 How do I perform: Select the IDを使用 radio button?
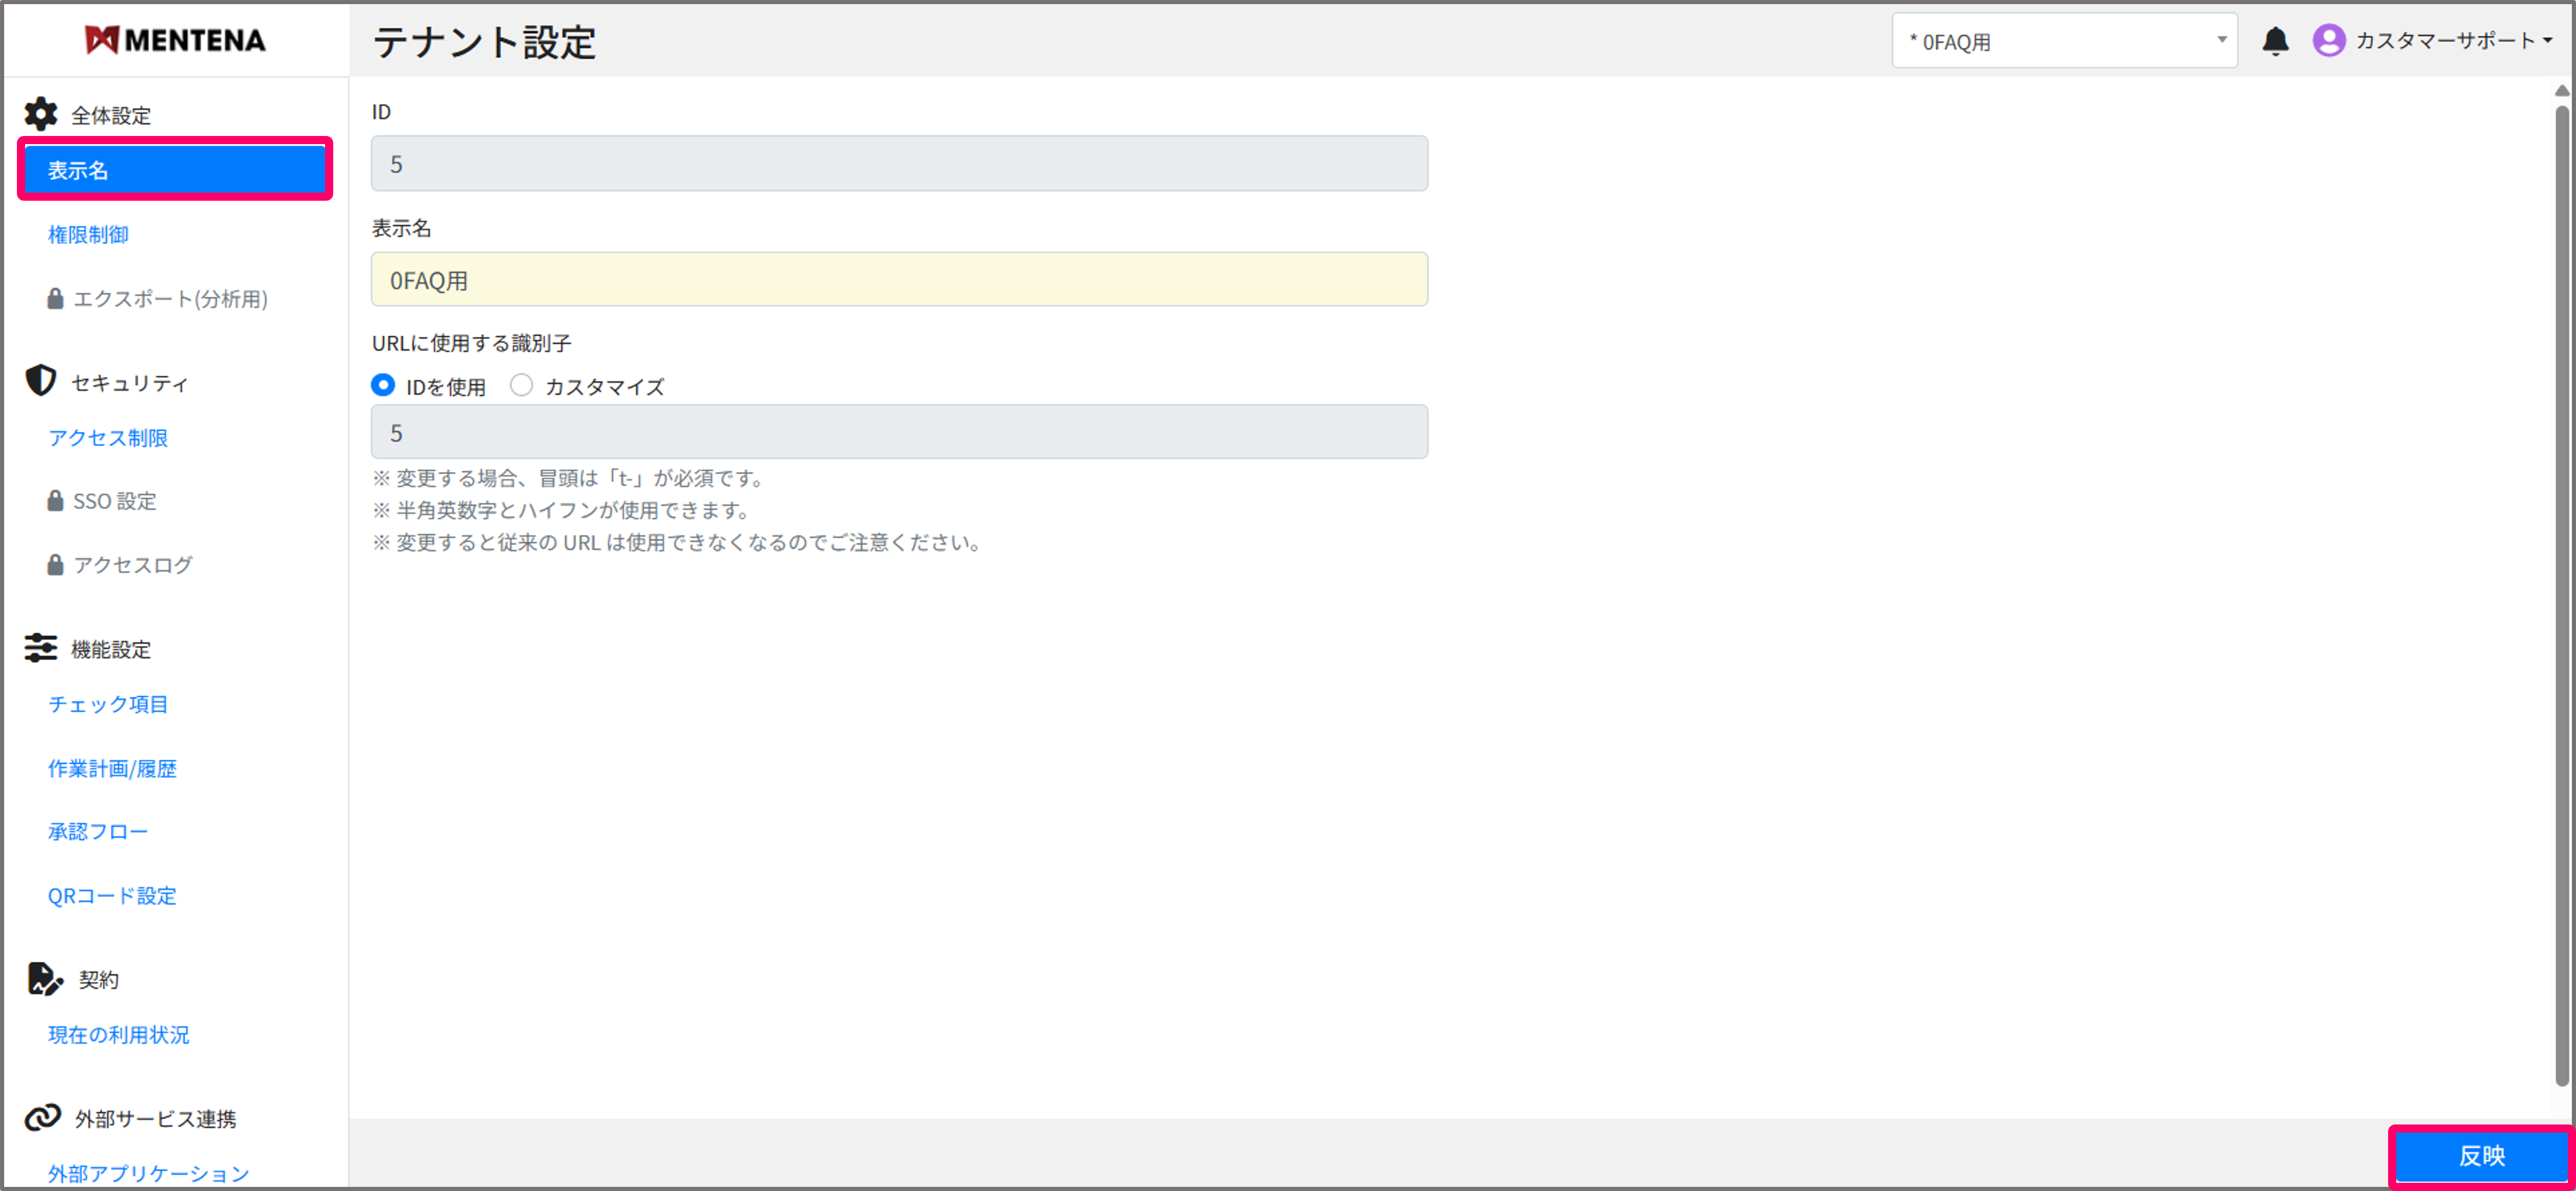point(383,385)
